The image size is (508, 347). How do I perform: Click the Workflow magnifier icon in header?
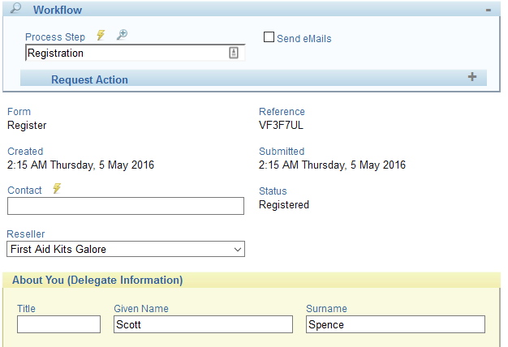[x=15, y=9]
